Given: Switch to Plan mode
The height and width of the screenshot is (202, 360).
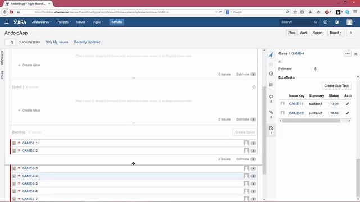Looking at the screenshot, I should tap(291, 33).
